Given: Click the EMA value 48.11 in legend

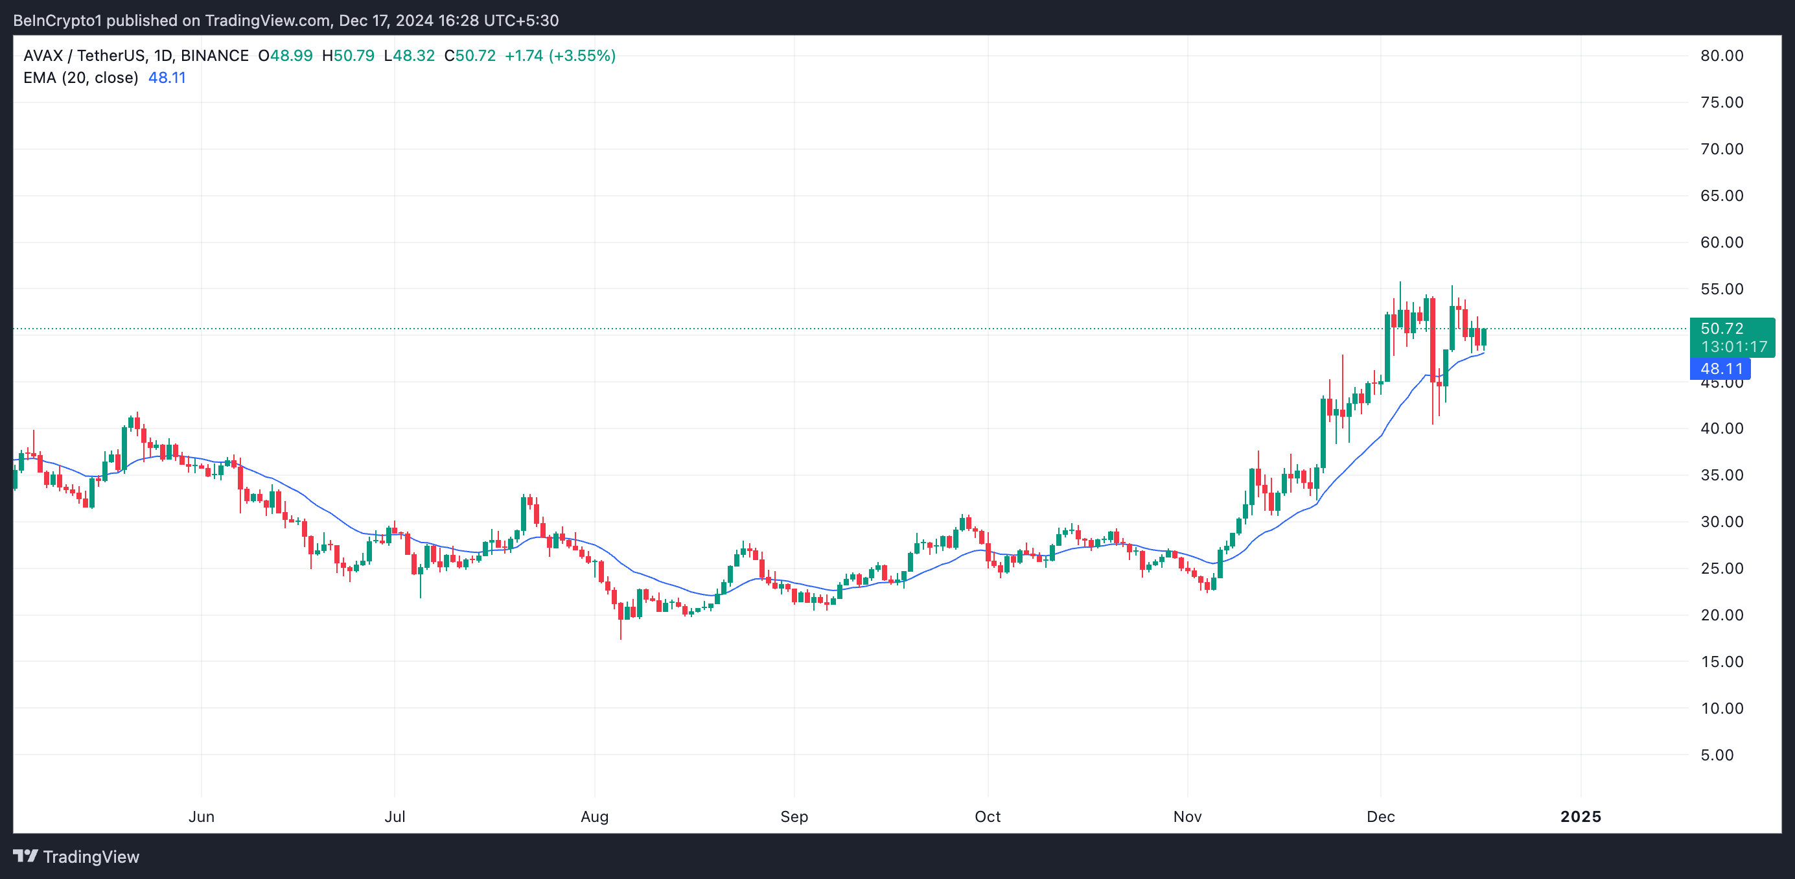Looking at the screenshot, I should (x=167, y=77).
